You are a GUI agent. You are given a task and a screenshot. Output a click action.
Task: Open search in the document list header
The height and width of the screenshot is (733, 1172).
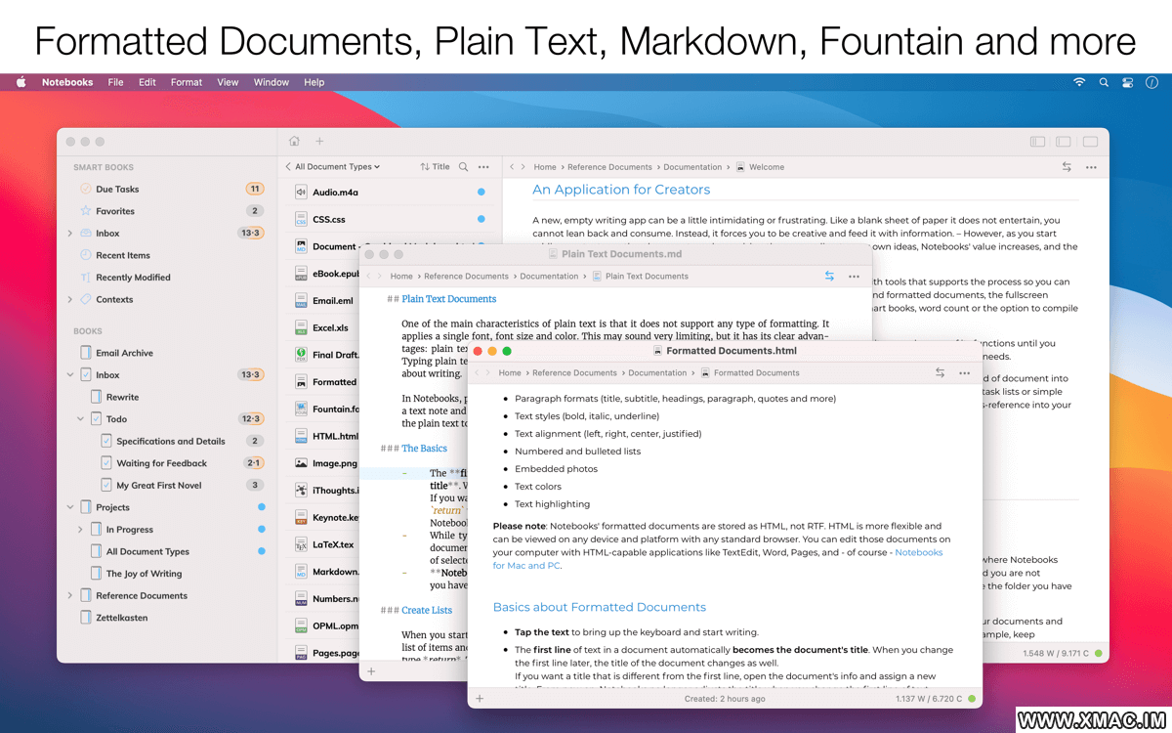tap(464, 167)
